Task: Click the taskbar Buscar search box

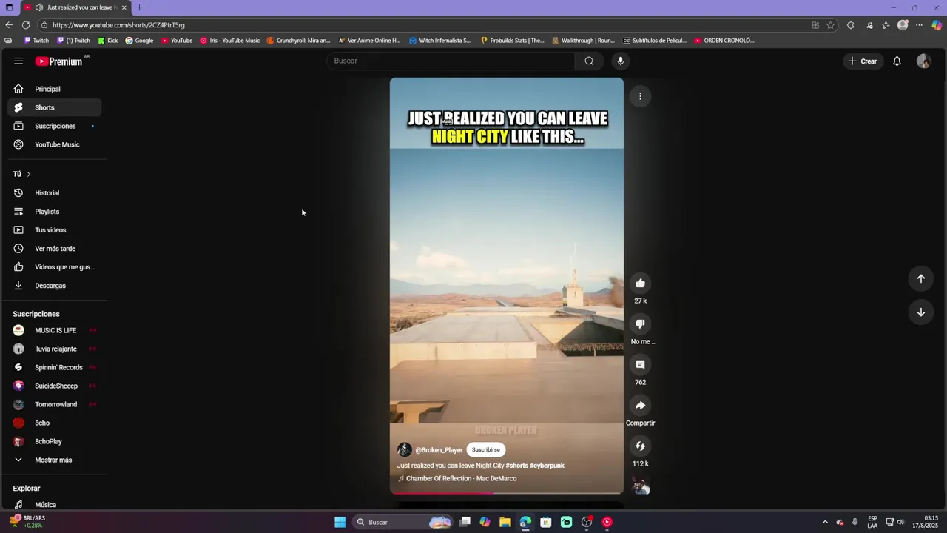Action: pyautogui.click(x=402, y=522)
